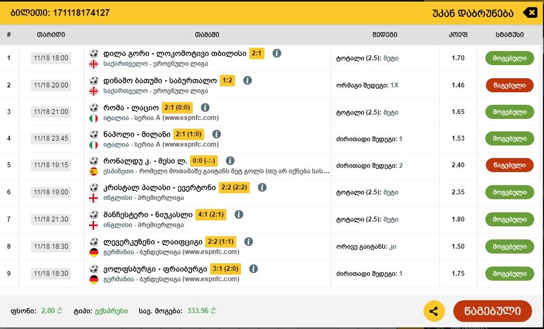Click ორივე გაიტანს: კი result cell
544x329 pixels.
366,246
